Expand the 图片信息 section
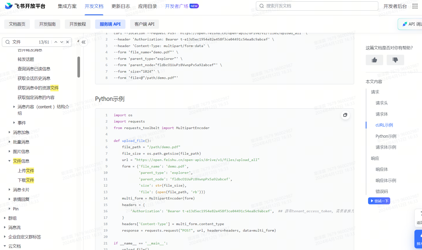The height and width of the screenshot is (250, 422). point(9,151)
